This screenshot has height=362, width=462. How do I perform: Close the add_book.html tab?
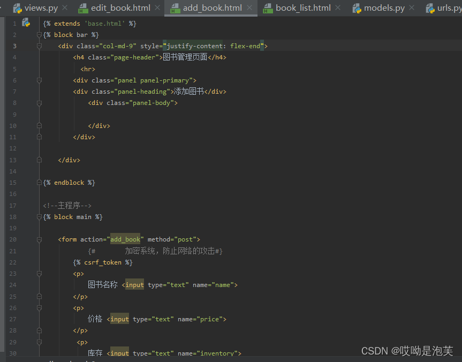pyautogui.click(x=249, y=8)
